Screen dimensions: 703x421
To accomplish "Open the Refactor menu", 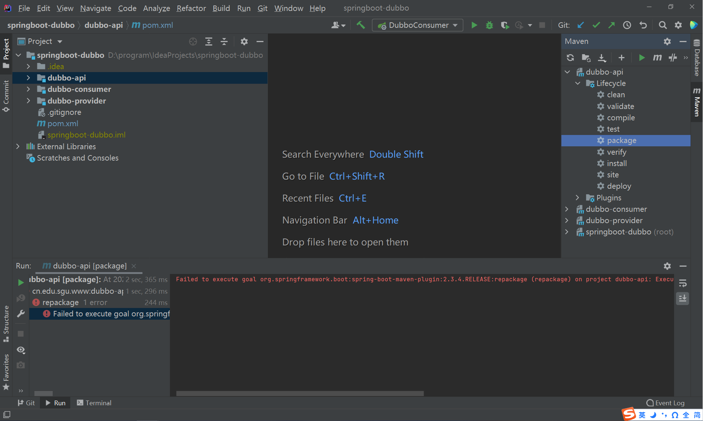I will click(191, 8).
